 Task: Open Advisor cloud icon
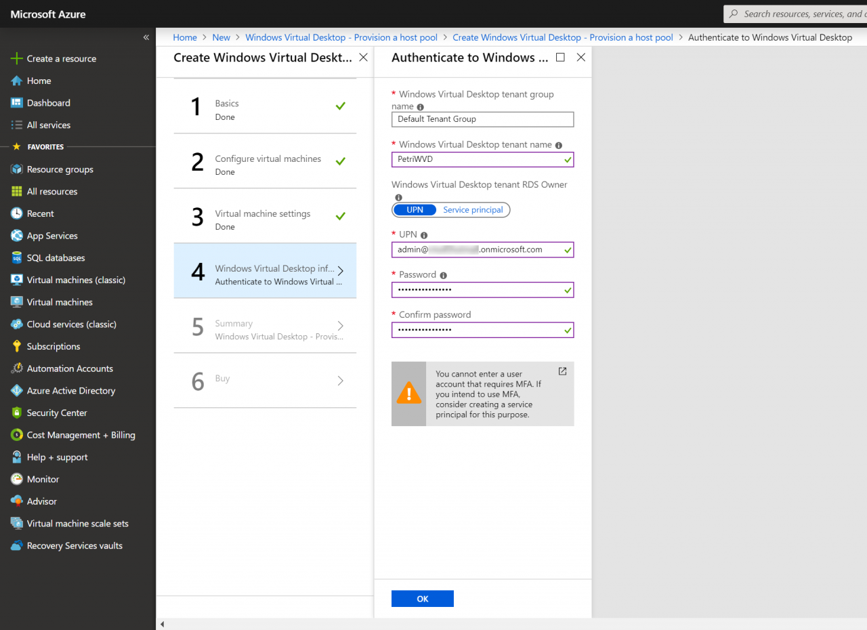coord(16,501)
